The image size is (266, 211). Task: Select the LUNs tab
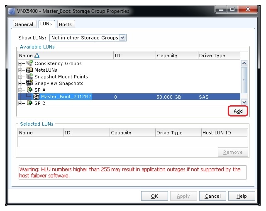pyautogui.click(x=46, y=24)
